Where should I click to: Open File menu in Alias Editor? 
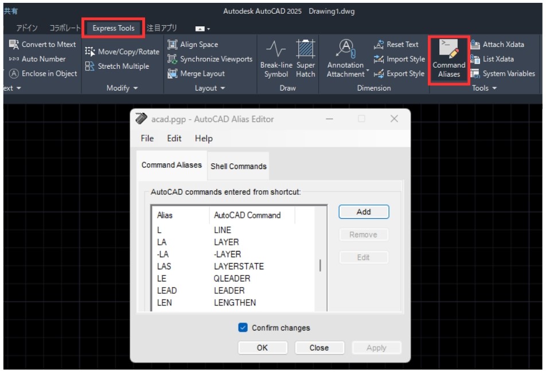(147, 139)
